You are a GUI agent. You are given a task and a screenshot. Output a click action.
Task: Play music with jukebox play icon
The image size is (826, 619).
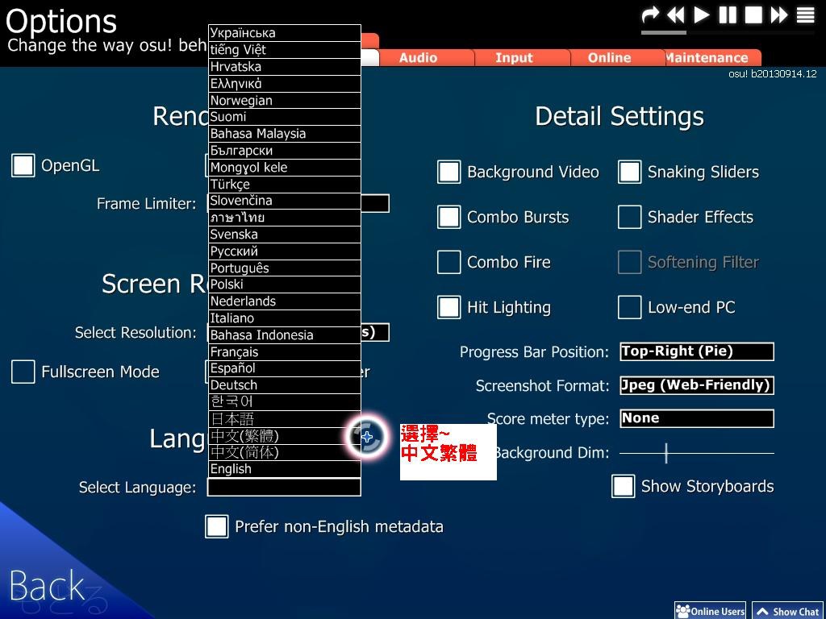click(x=701, y=15)
